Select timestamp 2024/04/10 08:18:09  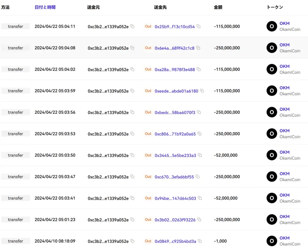coord(55,241)
